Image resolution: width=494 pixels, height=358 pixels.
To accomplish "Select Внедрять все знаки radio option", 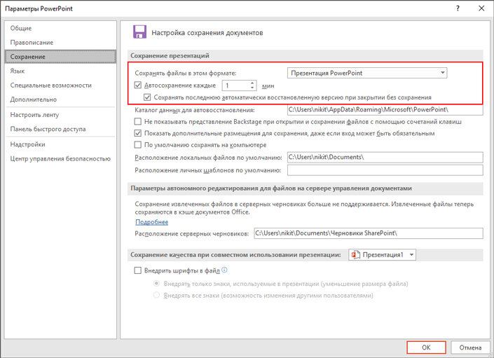I will pos(156,295).
